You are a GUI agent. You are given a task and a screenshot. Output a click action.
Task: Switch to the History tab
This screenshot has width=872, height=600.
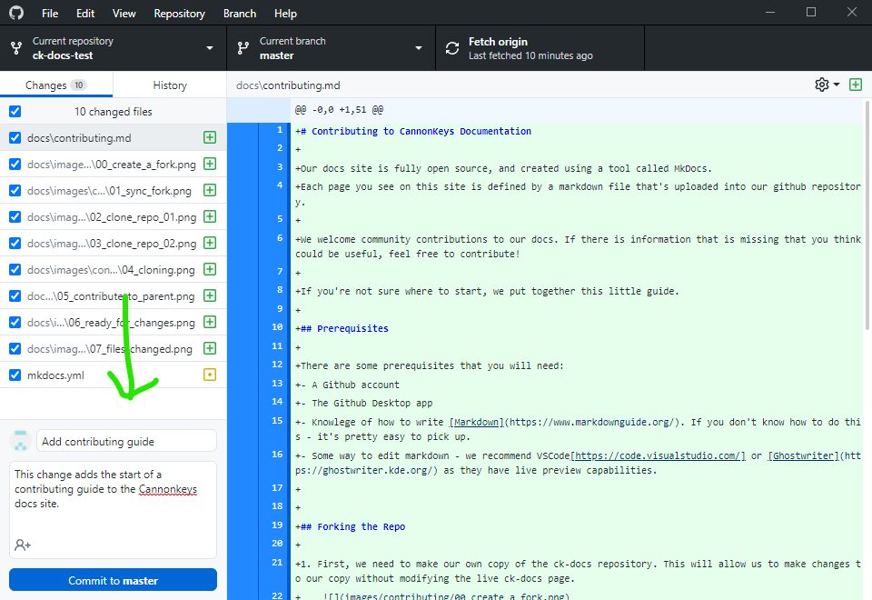(x=170, y=85)
